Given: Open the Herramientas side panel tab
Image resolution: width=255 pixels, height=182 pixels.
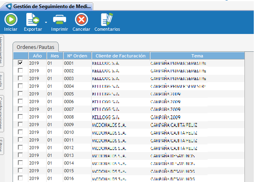Looking at the screenshot, I should click(2, 51).
